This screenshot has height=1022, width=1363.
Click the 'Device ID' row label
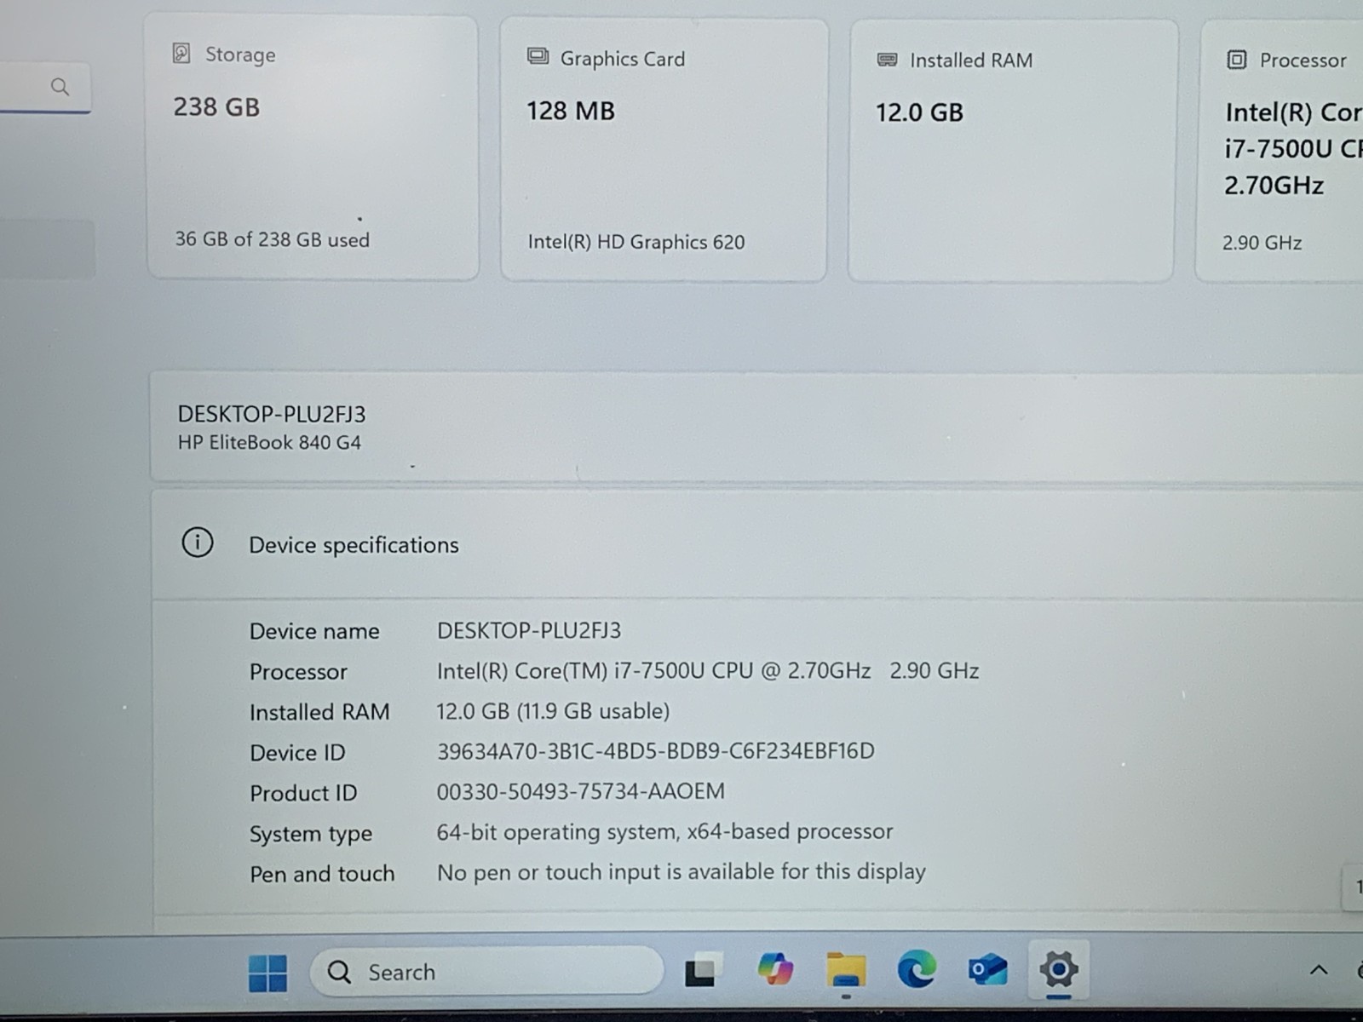[297, 753]
